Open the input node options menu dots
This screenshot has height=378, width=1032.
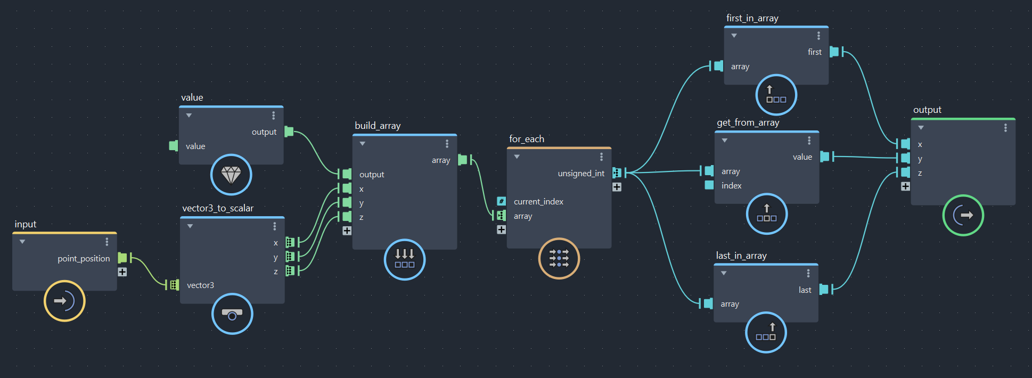point(107,242)
